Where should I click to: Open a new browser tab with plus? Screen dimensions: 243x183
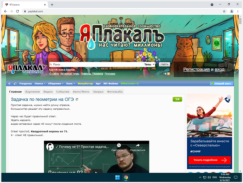52,5
